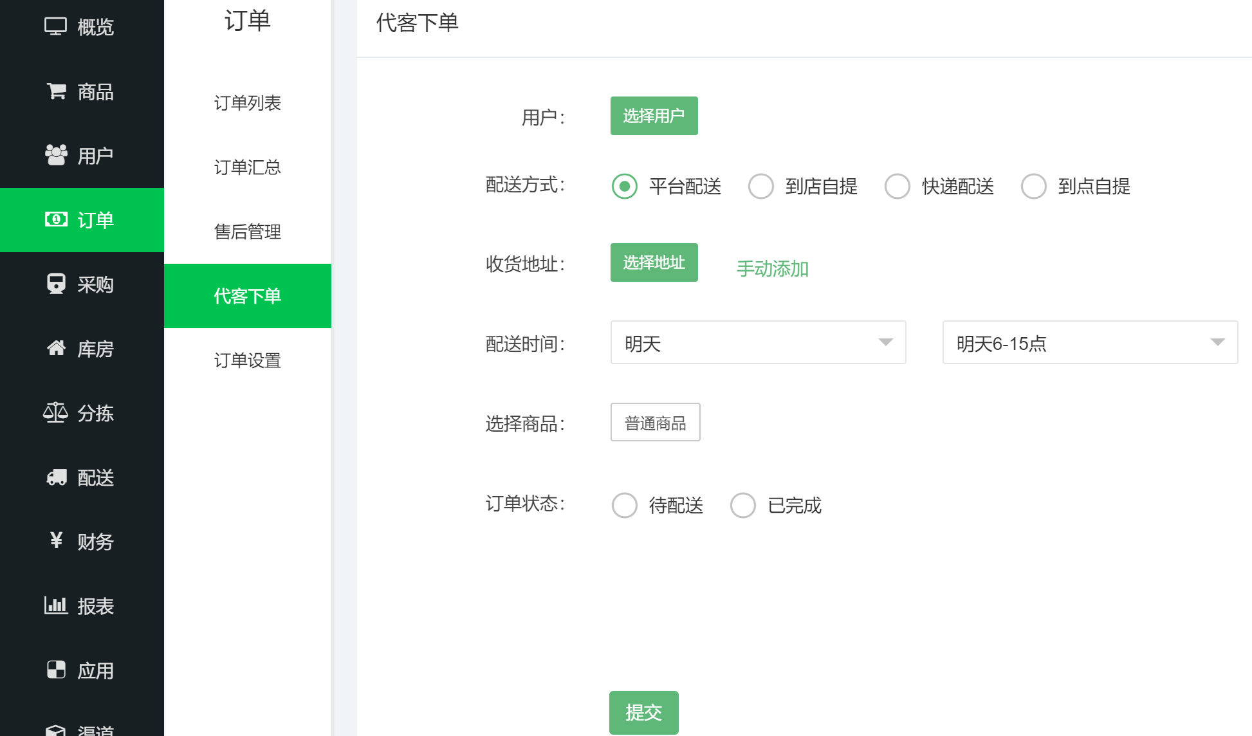Open the 库房 warehouse icon
This screenshot has width=1252, height=736.
(55, 349)
